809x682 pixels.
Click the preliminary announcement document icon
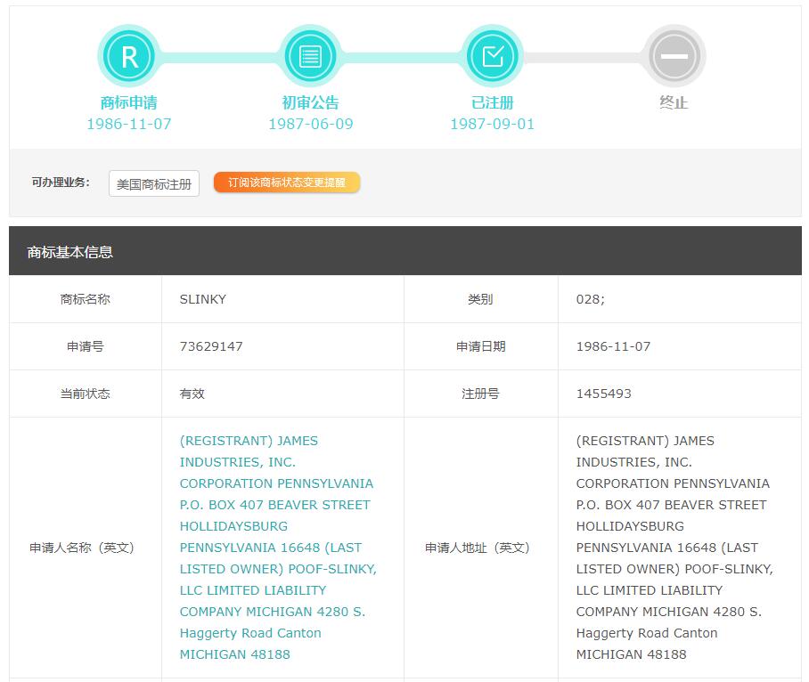[x=311, y=56]
